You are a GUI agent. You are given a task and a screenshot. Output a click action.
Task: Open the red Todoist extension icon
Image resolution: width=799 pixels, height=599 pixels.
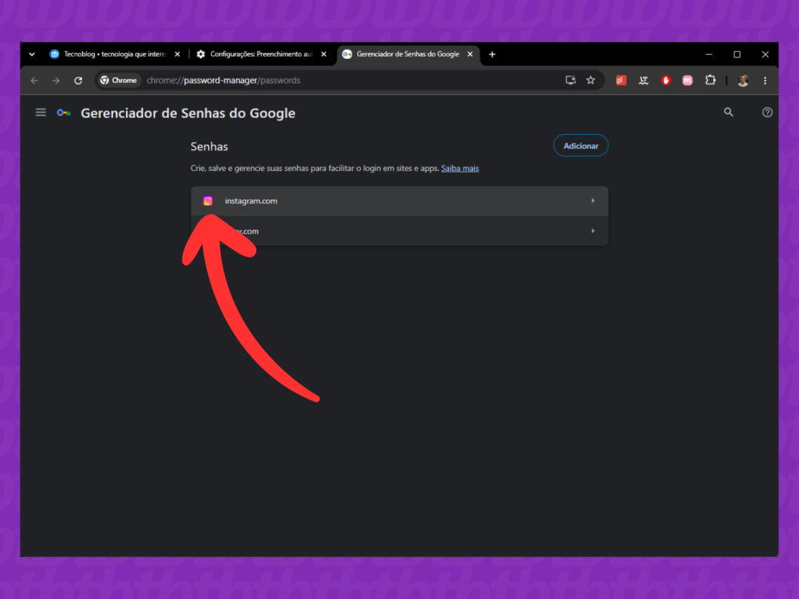[x=620, y=81]
